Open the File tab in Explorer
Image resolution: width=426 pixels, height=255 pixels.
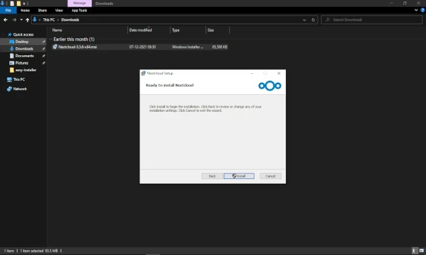(8, 10)
